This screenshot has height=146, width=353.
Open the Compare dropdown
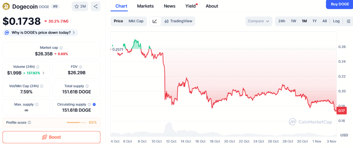[x=258, y=21]
